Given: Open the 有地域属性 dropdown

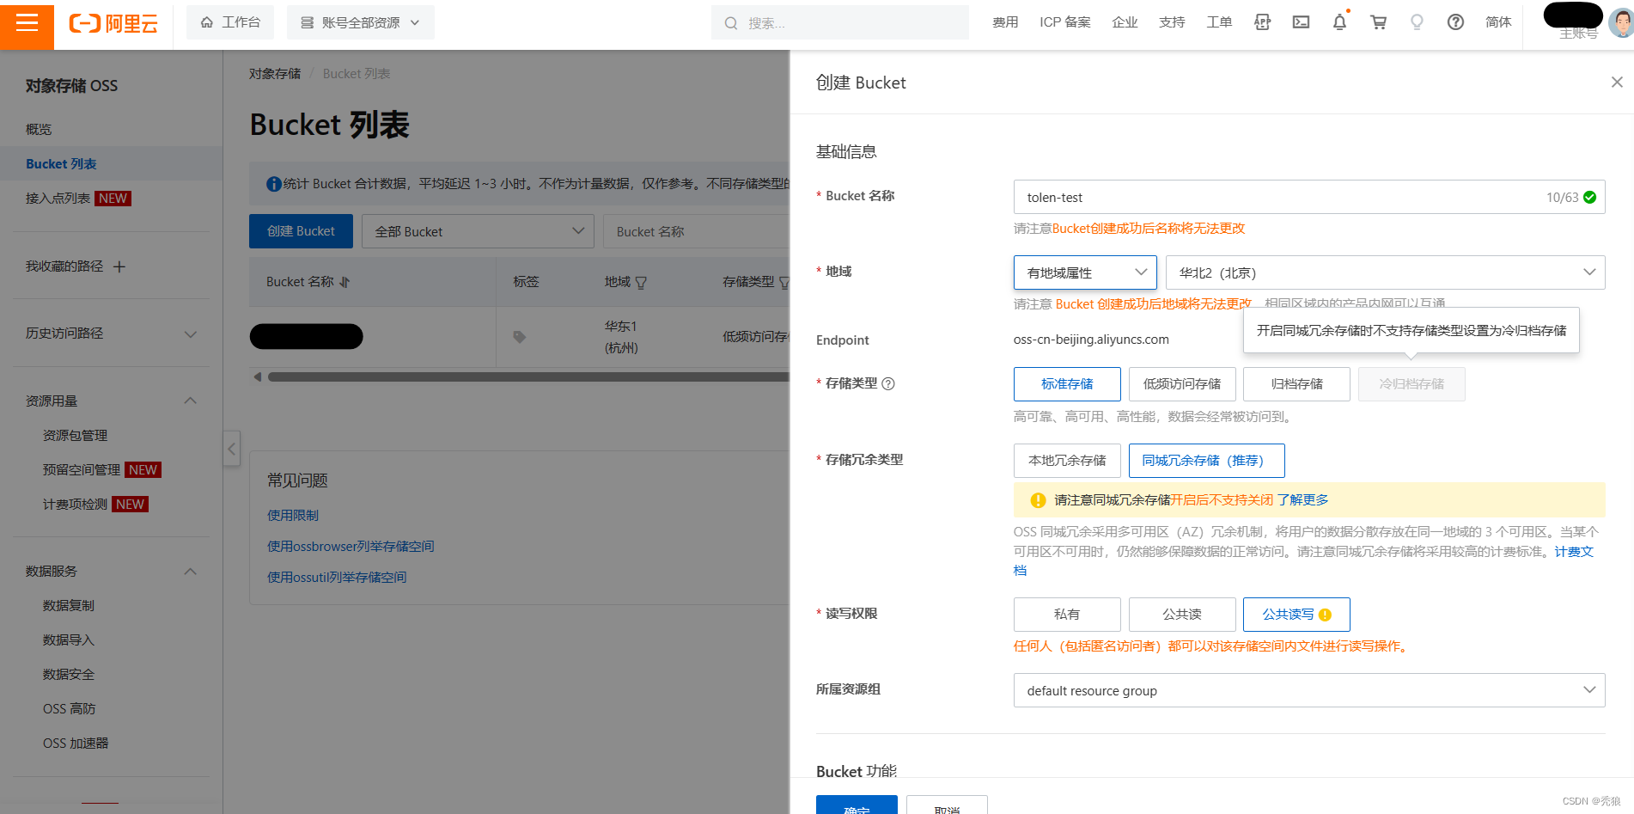Looking at the screenshot, I should pos(1086,272).
